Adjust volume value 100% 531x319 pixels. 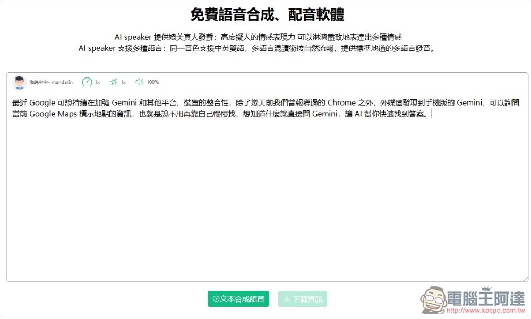tap(153, 82)
